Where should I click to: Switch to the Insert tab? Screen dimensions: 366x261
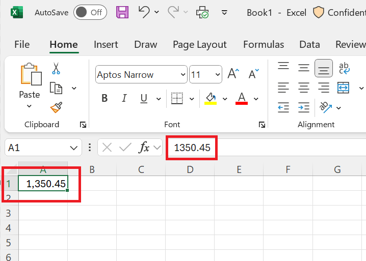click(106, 44)
